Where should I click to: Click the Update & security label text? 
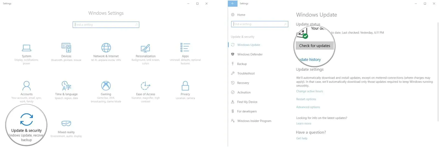point(26,131)
